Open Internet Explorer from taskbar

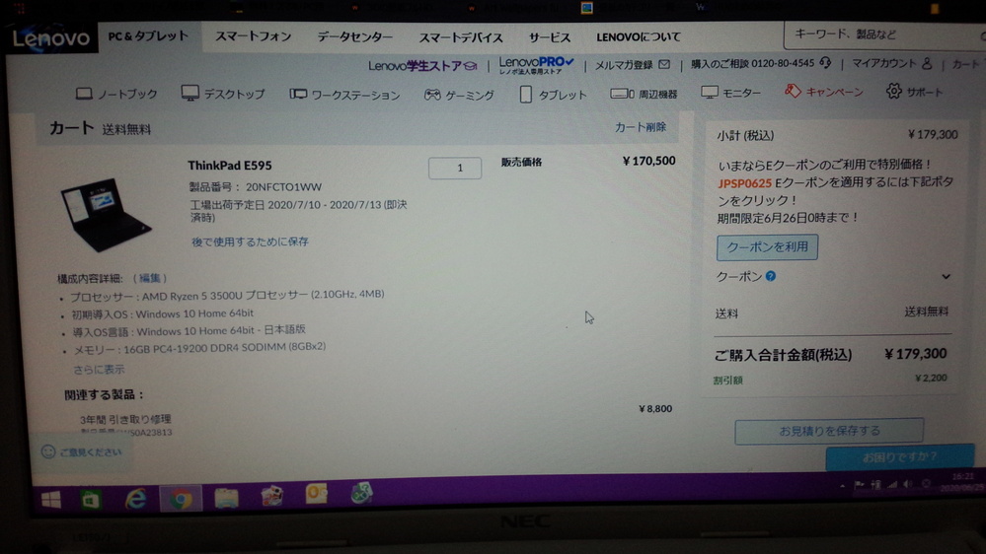click(135, 500)
